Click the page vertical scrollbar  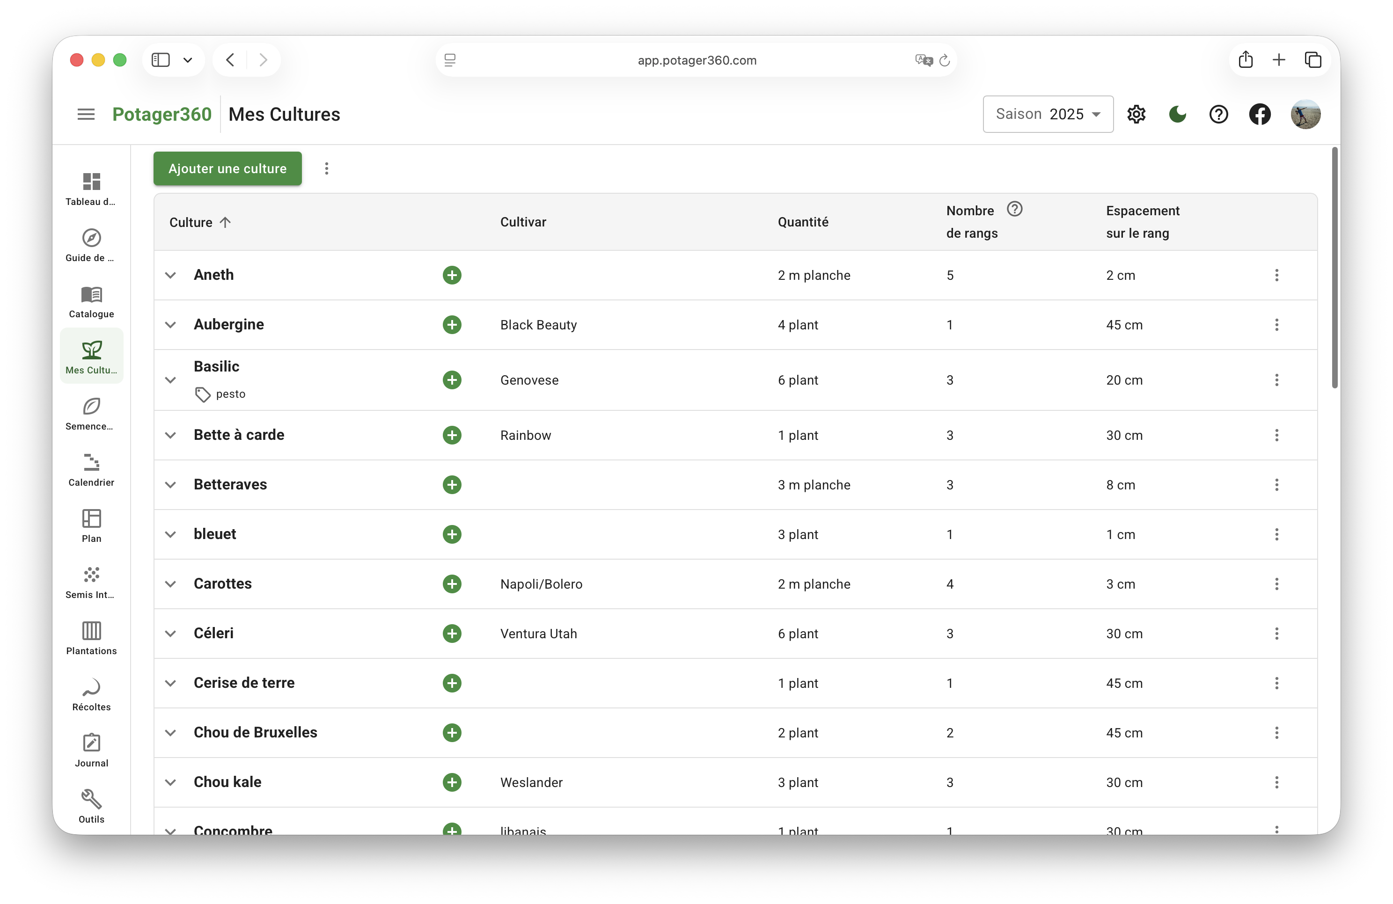click(1334, 268)
